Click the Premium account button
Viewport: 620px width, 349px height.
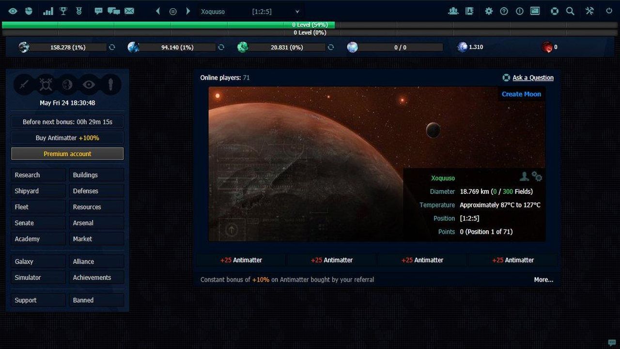point(67,154)
